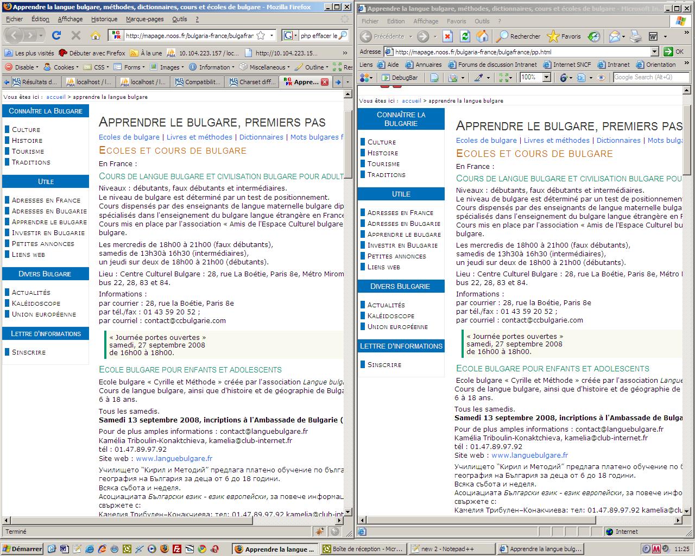Open the Web Developer Miscellaneous menu

pos(264,67)
